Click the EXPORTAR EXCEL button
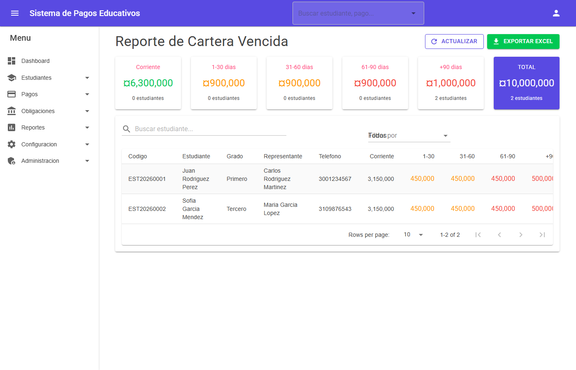The height and width of the screenshot is (370, 576). tap(523, 42)
